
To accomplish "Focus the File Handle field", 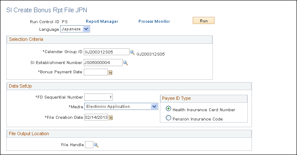I will pyautogui.click(x=89, y=145).
